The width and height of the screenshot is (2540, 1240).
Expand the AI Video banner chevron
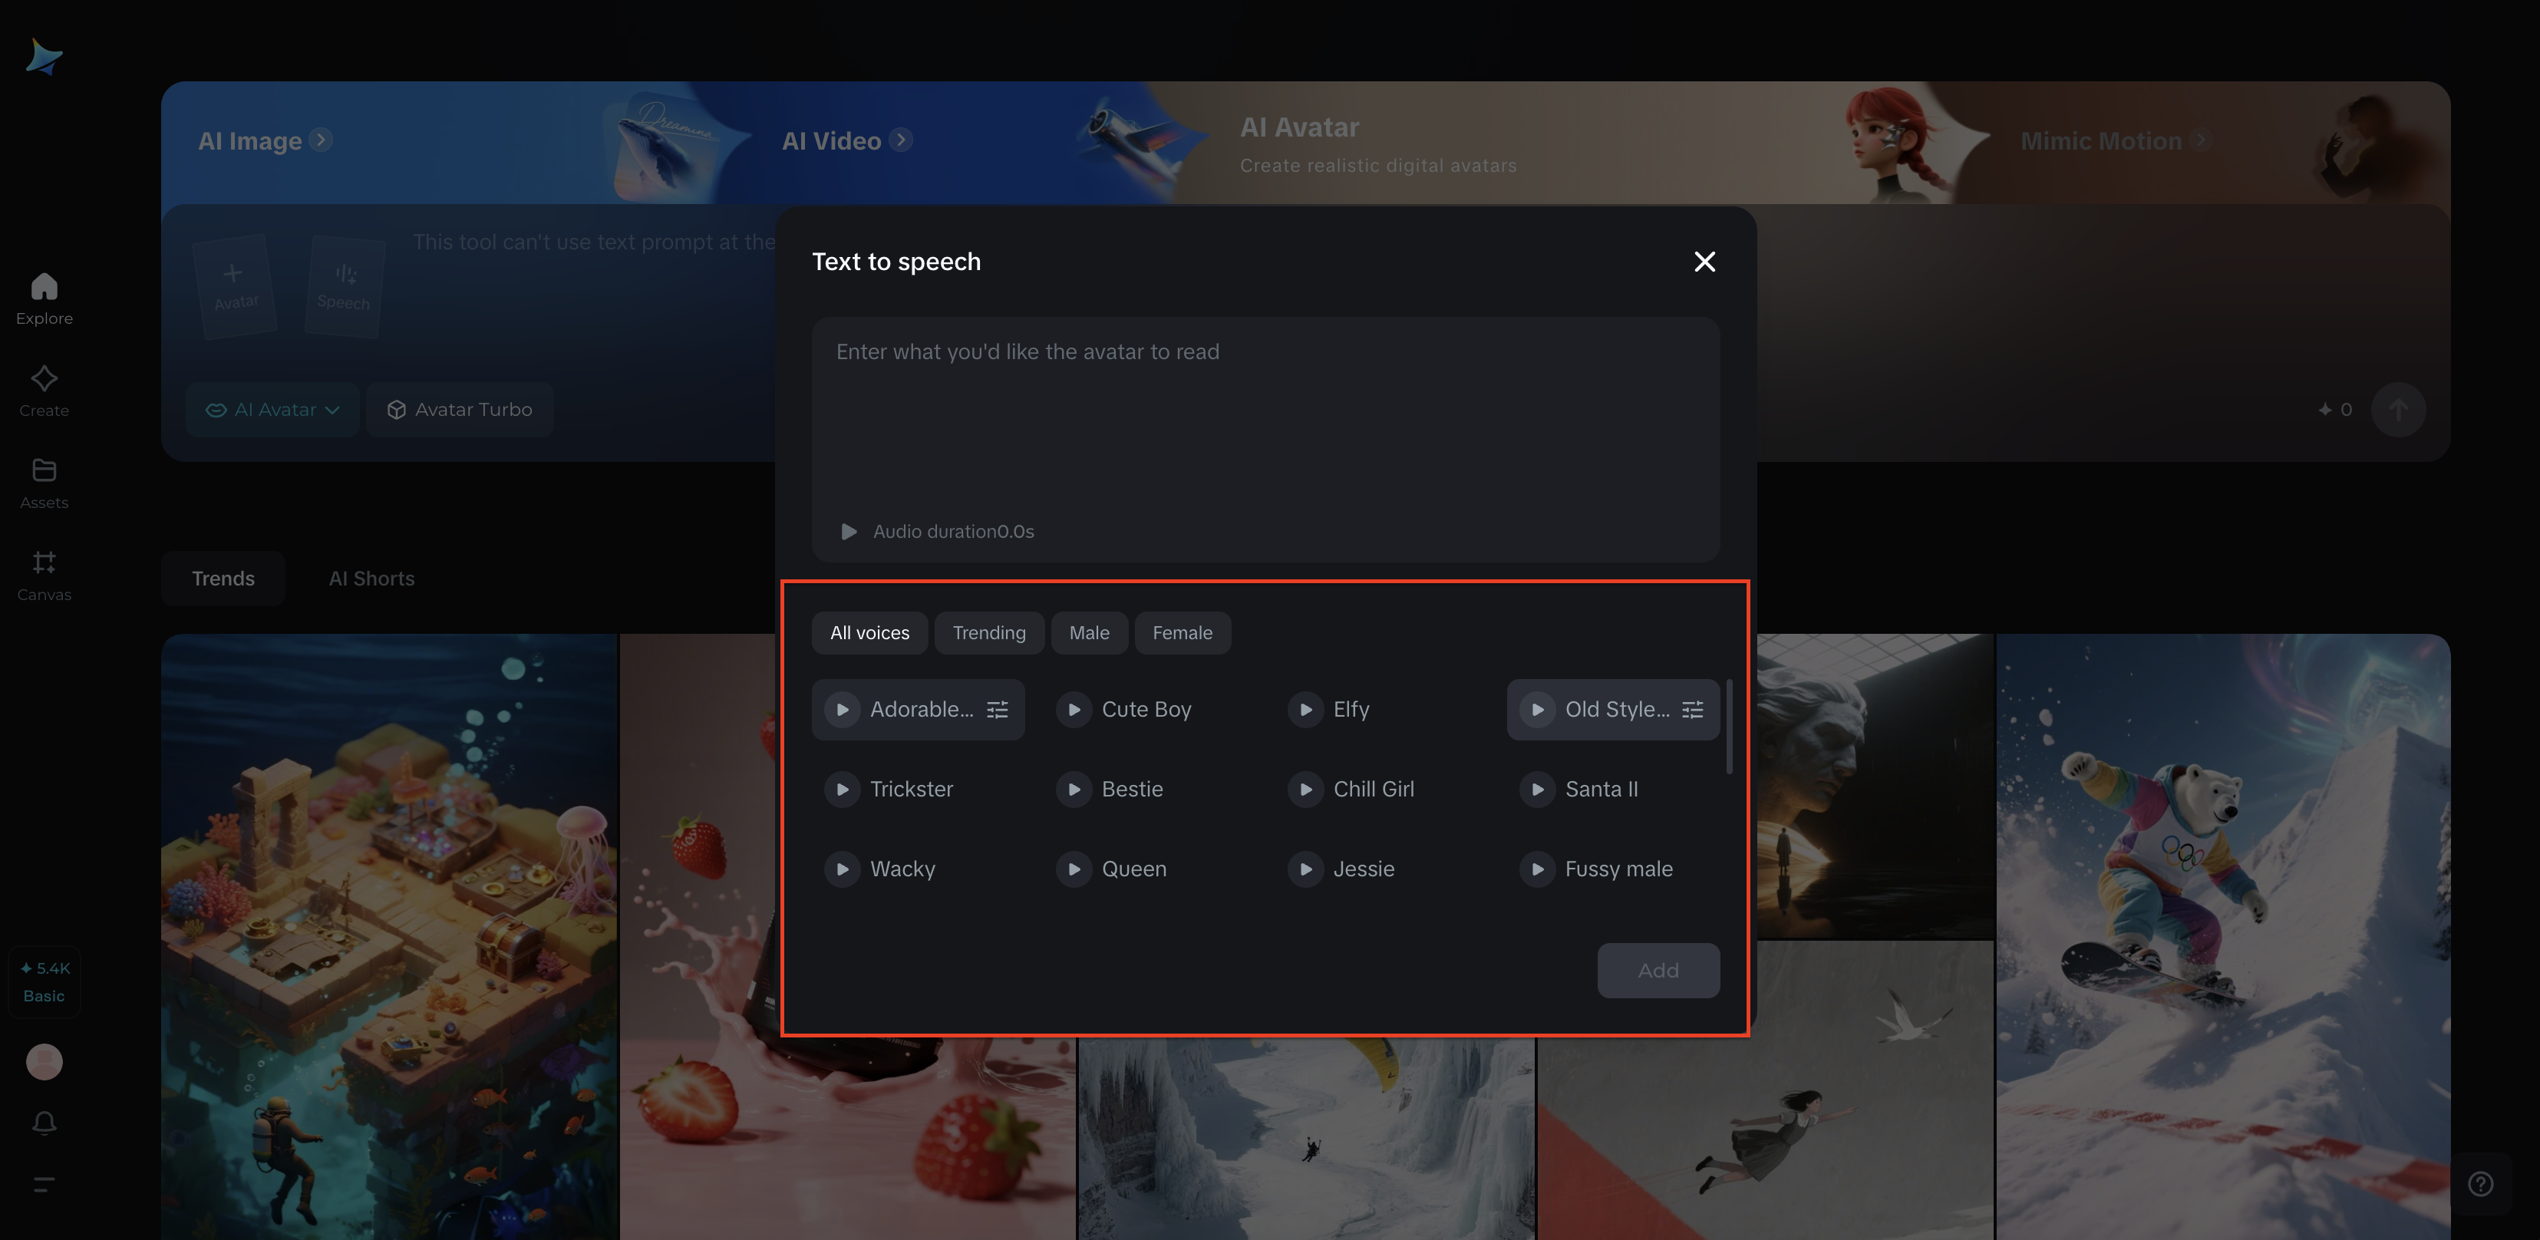click(900, 140)
